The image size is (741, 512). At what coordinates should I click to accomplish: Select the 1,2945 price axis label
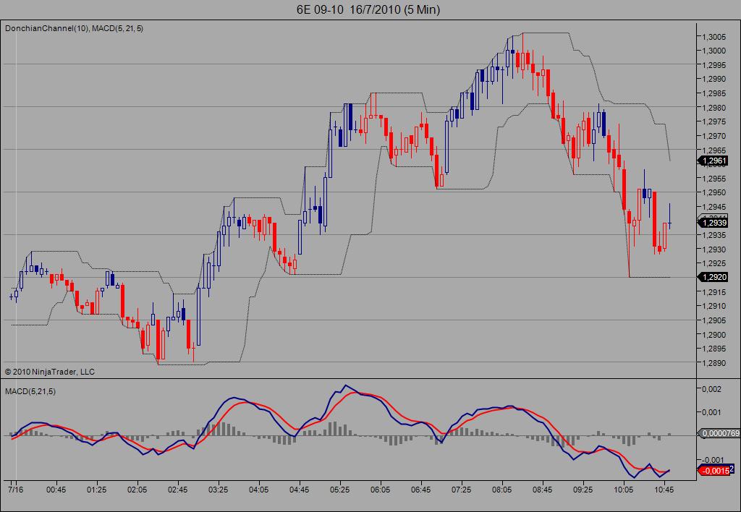(714, 207)
